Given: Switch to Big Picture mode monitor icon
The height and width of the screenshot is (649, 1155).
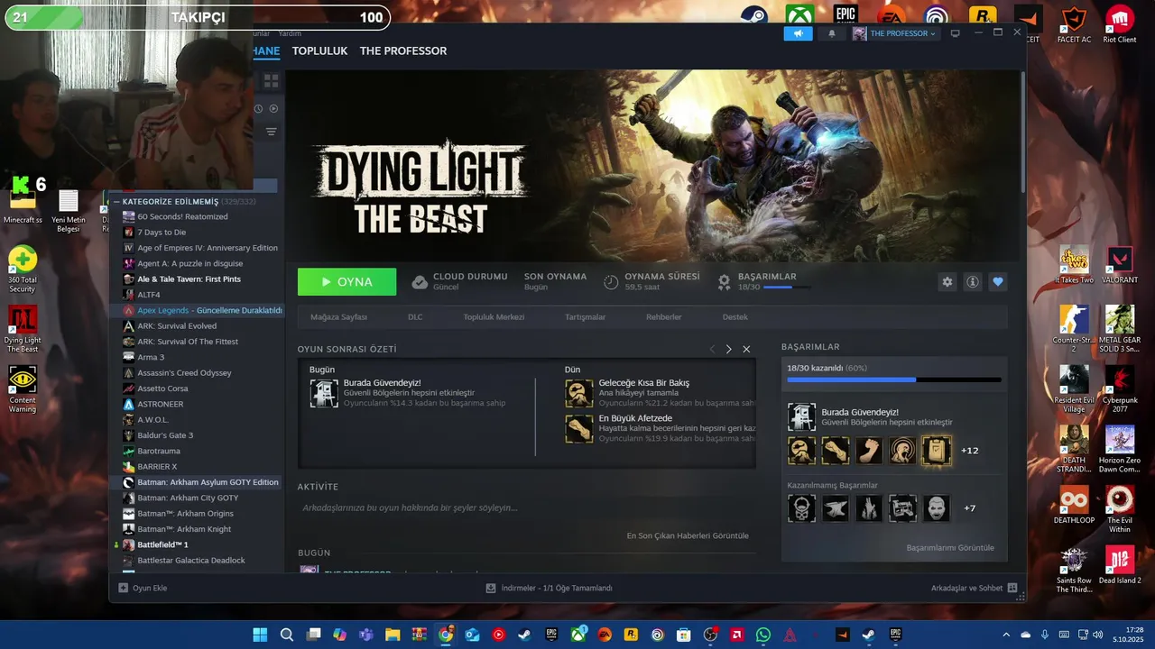Looking at the screenshot, I should (955, 33).
